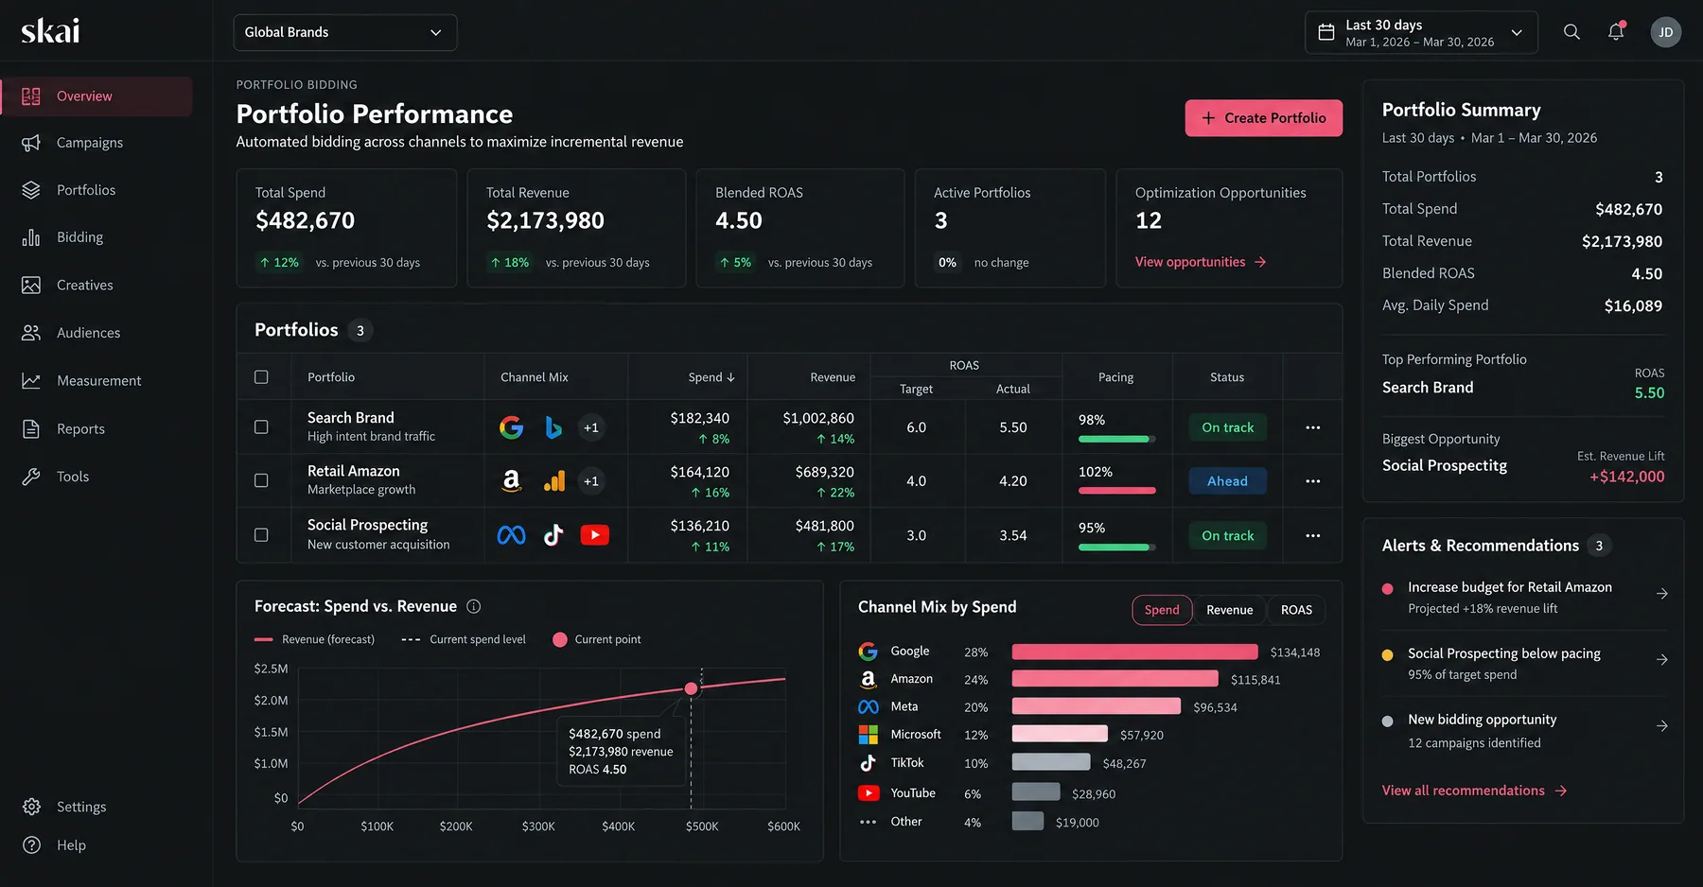
Task: Click the Amazon icon in Retail Amazon row
Action: [511, 480]
